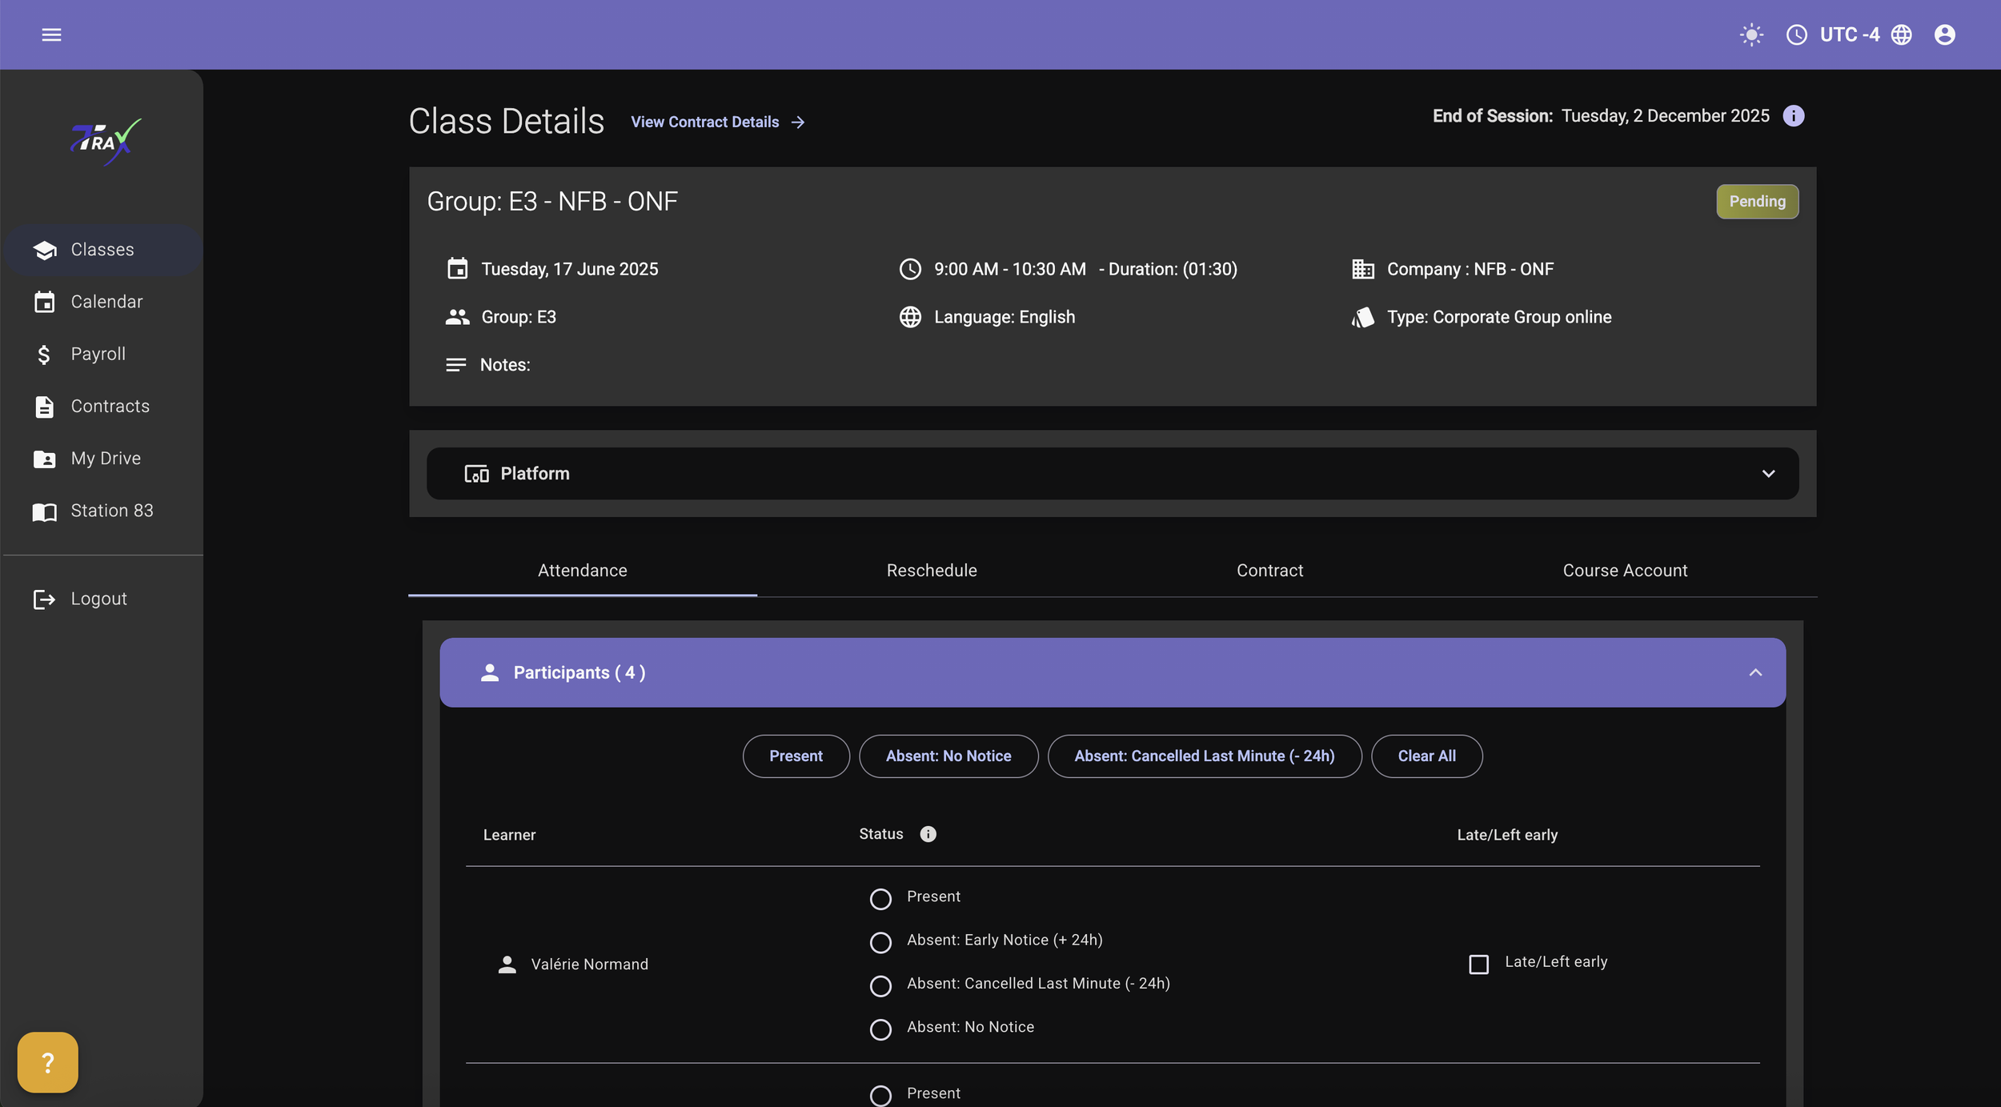Viewport: 2001px width, 1107px height.
Task: Open Contracts in the sidebar
Action: [110, 407]
